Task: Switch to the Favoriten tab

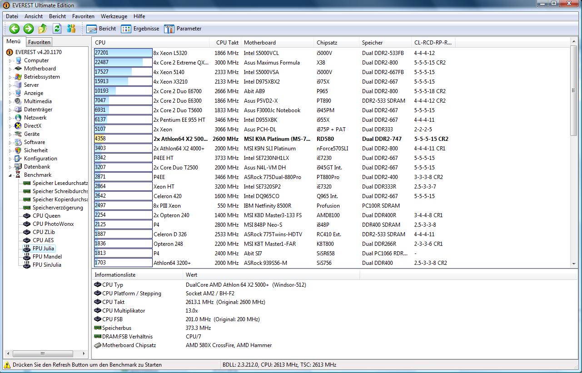Action: tap(40, 42)
